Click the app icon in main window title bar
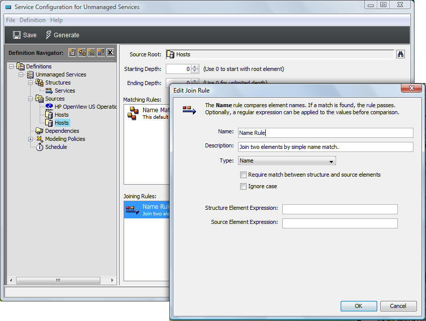 9,7
